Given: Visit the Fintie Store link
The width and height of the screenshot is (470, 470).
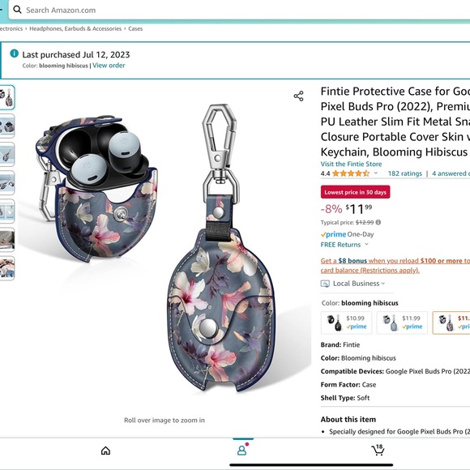Looking at the screenshot, I should pyautogui.click(x=351, y=164).
